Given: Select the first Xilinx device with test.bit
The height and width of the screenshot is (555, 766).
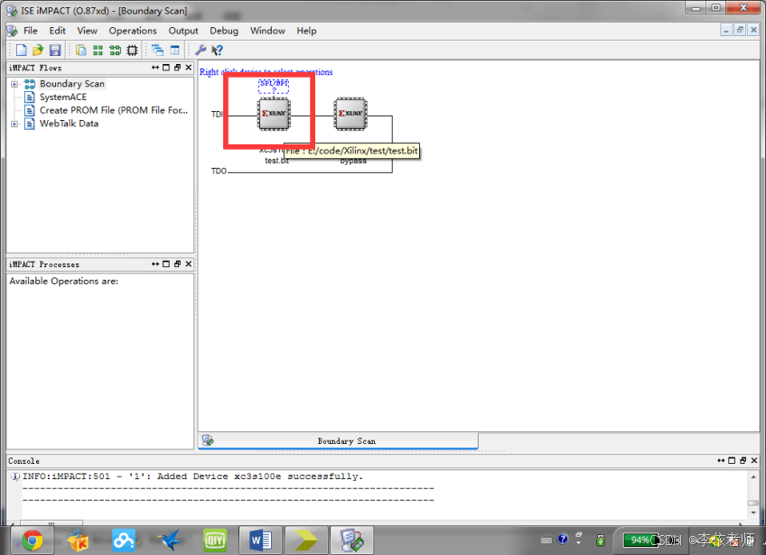Looking at the screenshot, I should (274, 115).
